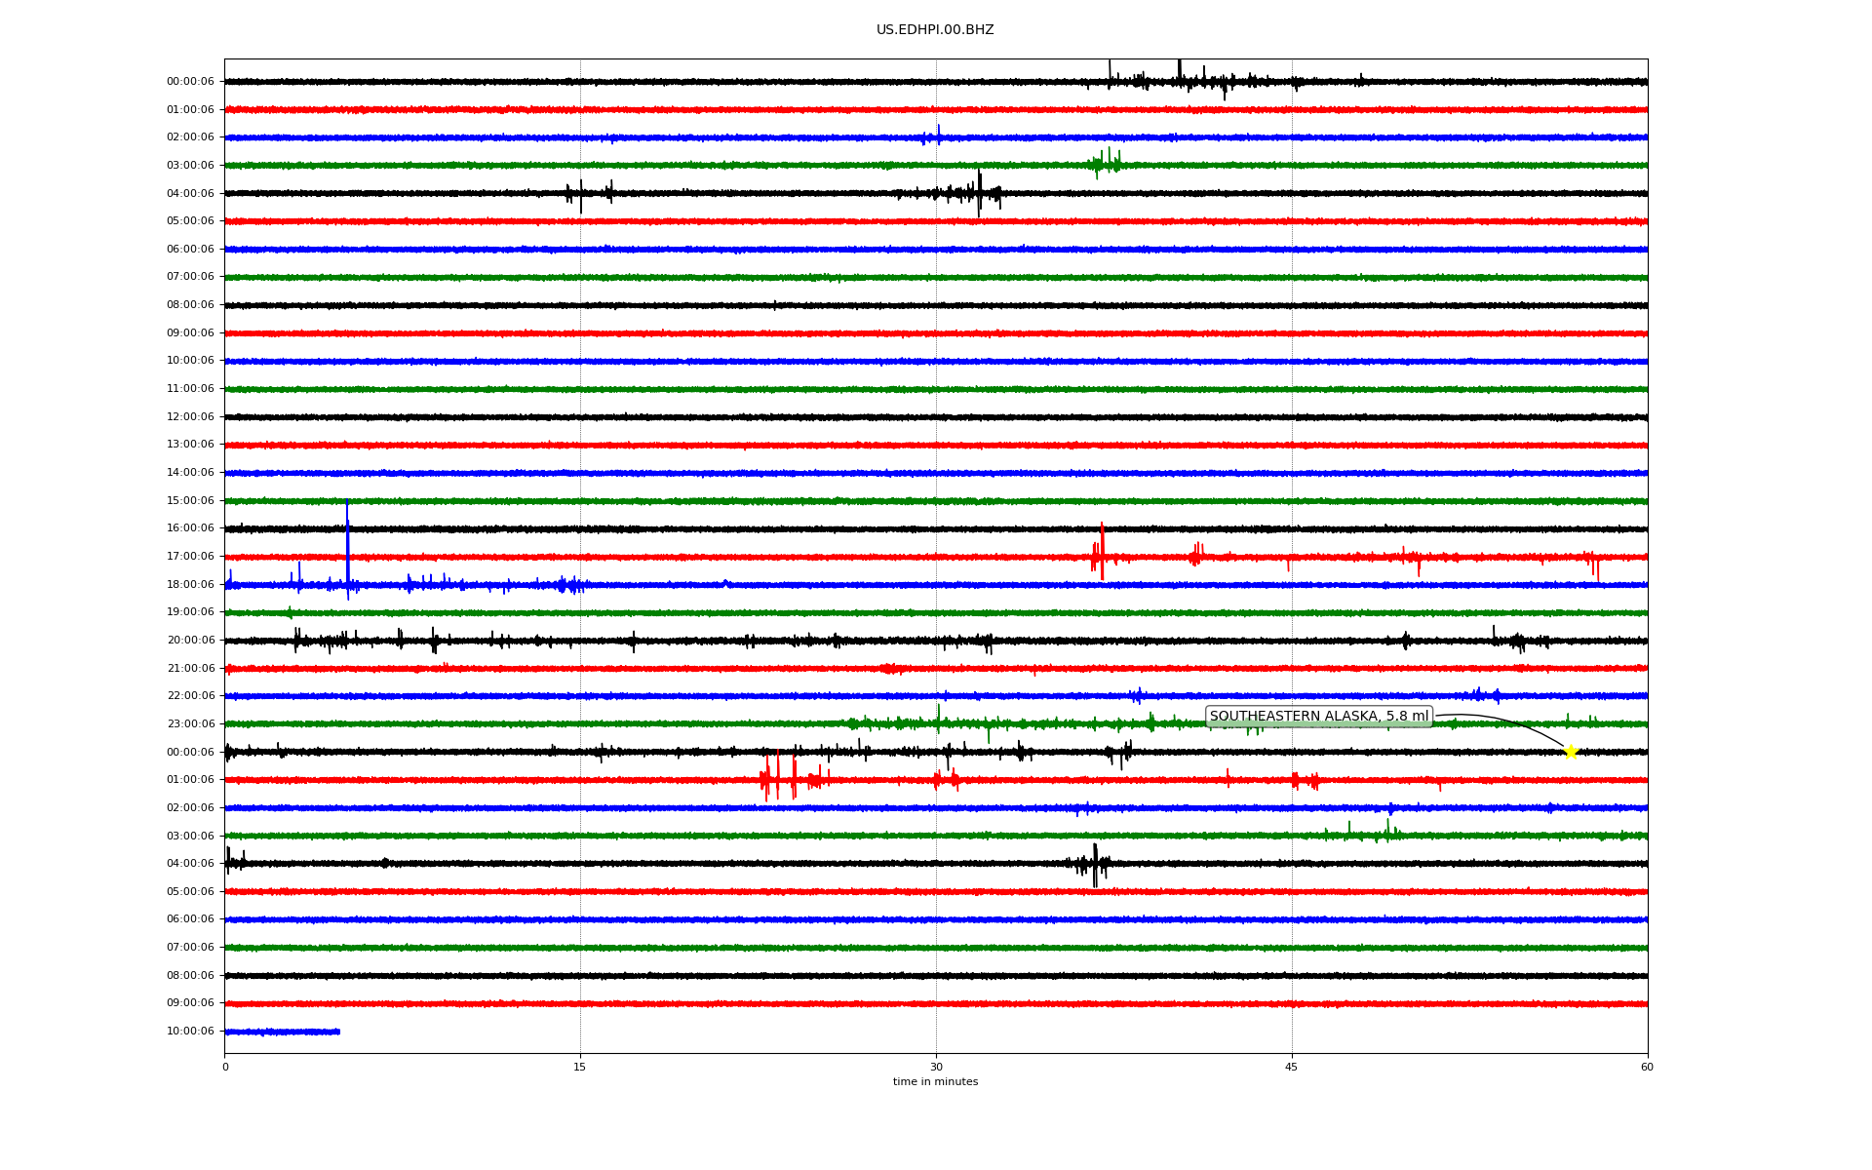The image size is (1872, 1170).
Task: Click the red burst on the 17:00:06 trace
Action: pos(1100,555)
